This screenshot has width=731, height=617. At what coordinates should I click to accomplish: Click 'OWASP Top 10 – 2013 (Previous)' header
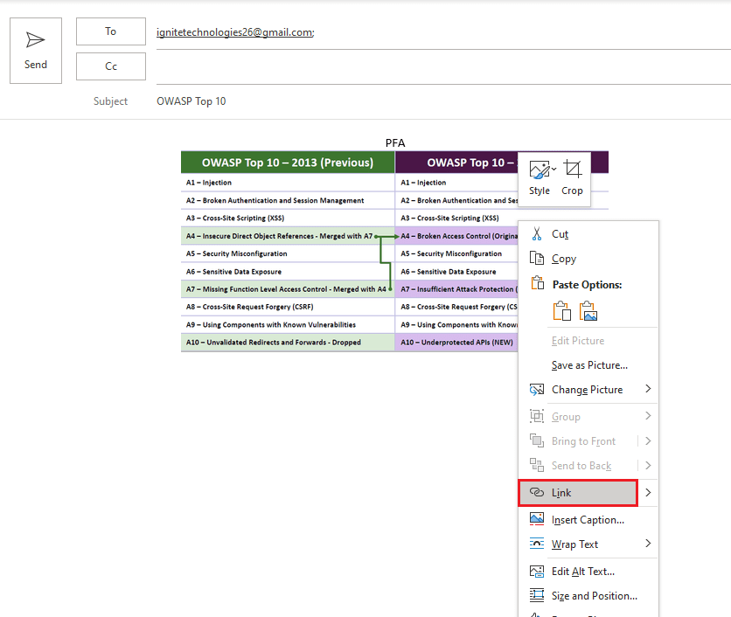point(288,163)
